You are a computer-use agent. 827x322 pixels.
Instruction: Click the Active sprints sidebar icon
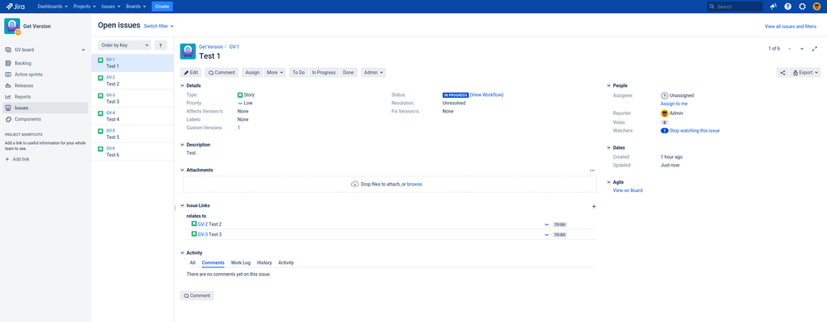click(x=8, y=74)
